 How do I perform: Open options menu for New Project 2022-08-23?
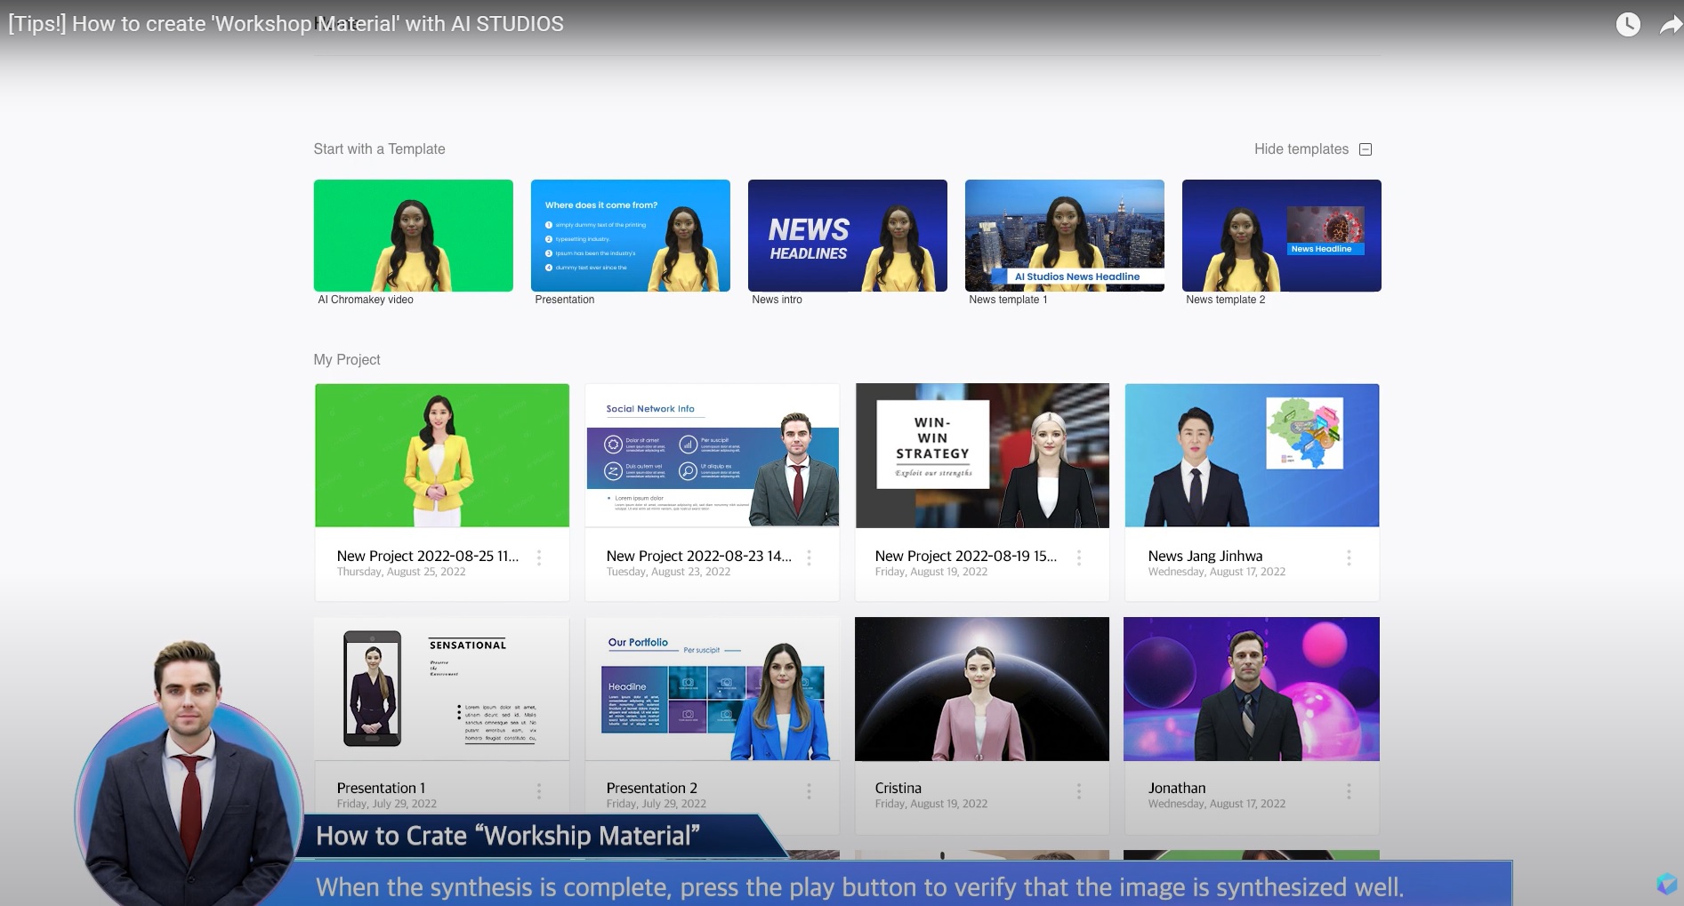(x=809, y=557)
